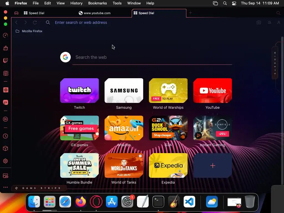This screenshot has height=213, width=284.
Task: Open GX Cleaner broom icon in sidebar
Action: point(6,48)
